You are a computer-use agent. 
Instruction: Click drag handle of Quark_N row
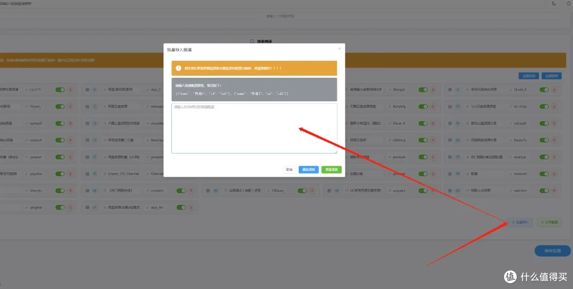click(450, 89)
